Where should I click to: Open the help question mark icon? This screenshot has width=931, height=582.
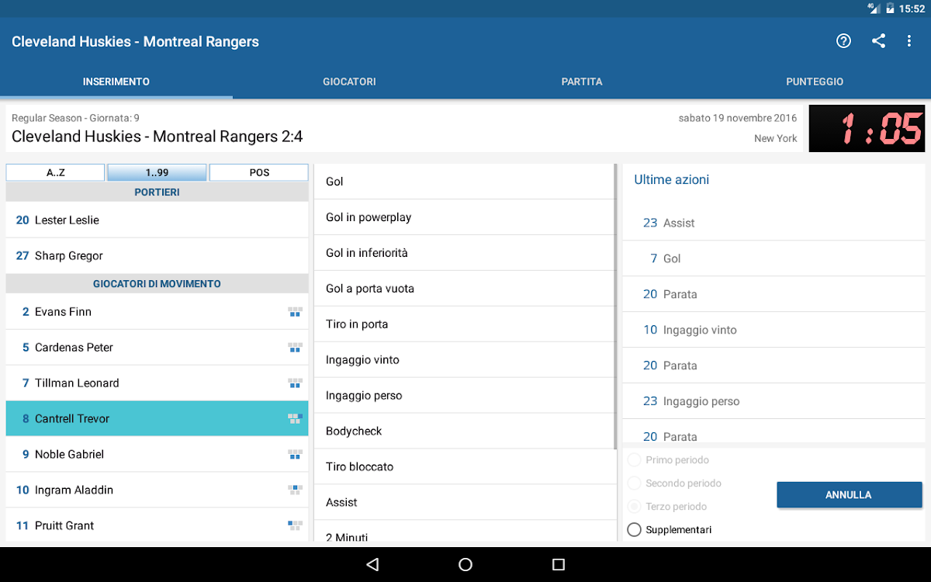coord(843,41)
